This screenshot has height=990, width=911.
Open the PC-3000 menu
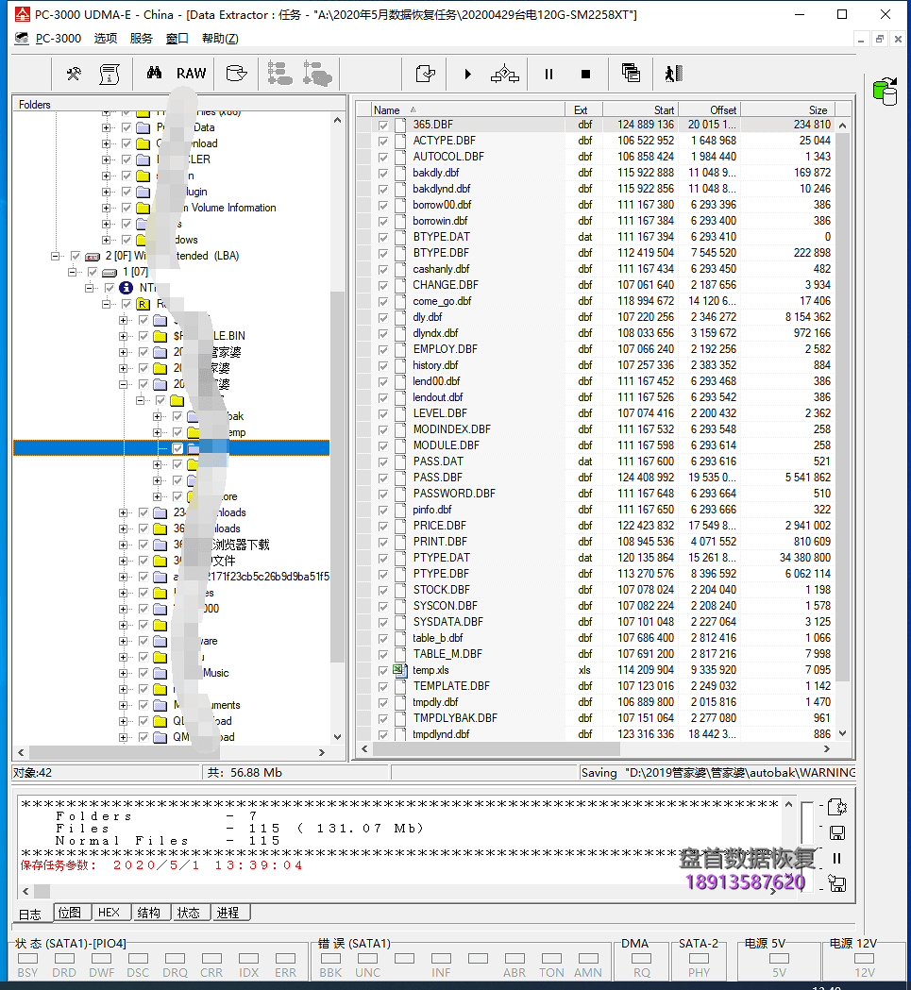[59, 39]
